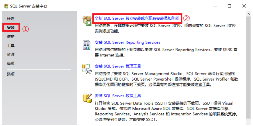Click the scrollbar up arrow
This screenshot has width=253, height=126.
249,14
